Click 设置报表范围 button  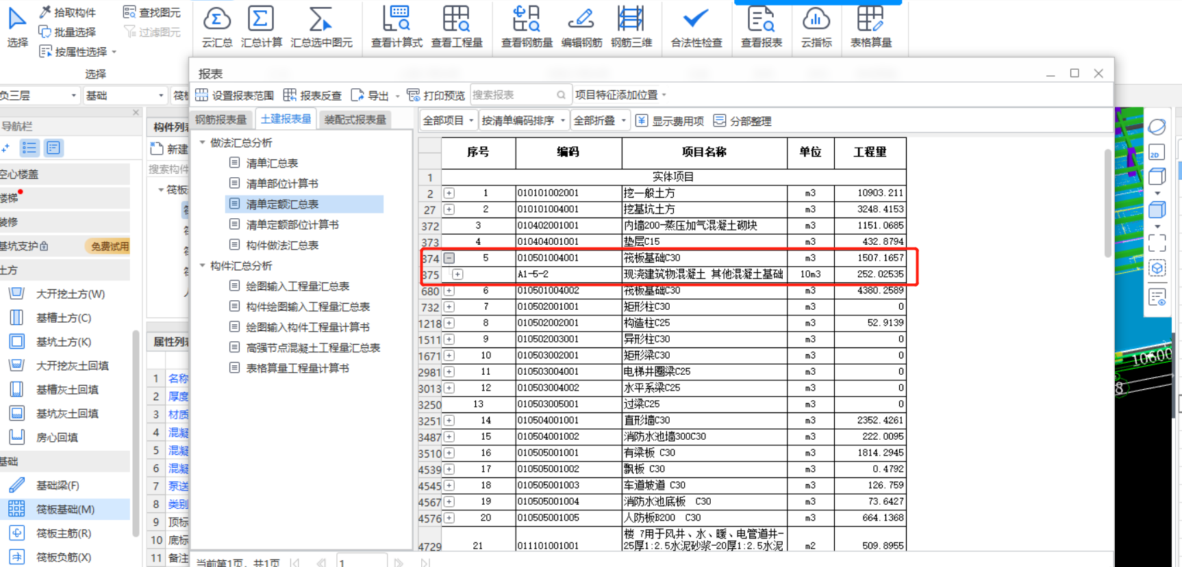(235, 95)
